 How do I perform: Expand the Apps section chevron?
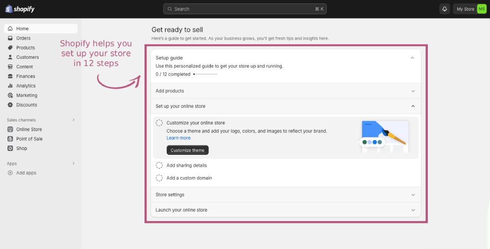[x=73, y=163]
